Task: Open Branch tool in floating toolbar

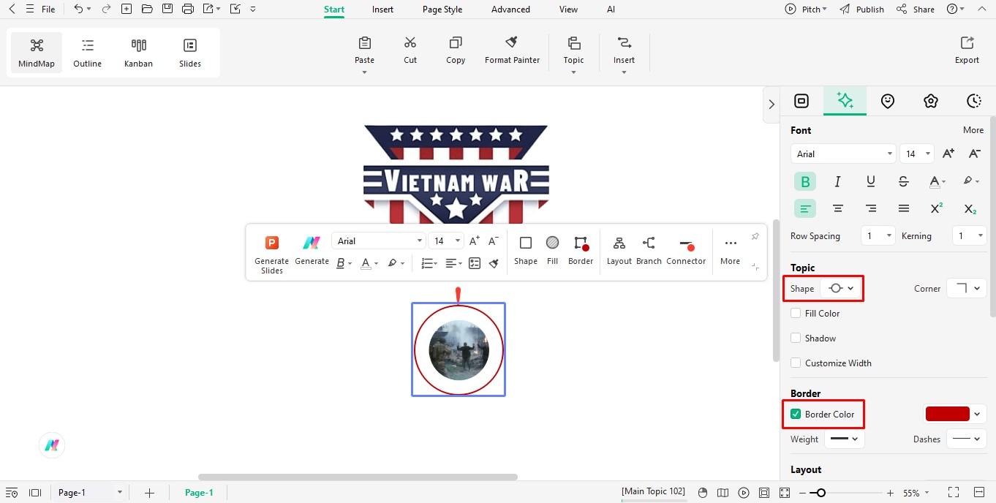Action: coord(649,250)
